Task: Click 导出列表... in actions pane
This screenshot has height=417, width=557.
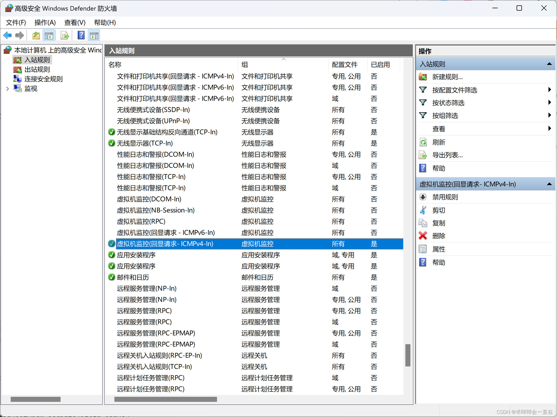Action: (447, 155)
